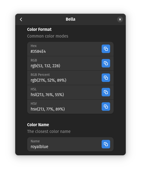141x172 pixels.
Task: Click the RGB Percent row label
Action: [x=40, y=75]
